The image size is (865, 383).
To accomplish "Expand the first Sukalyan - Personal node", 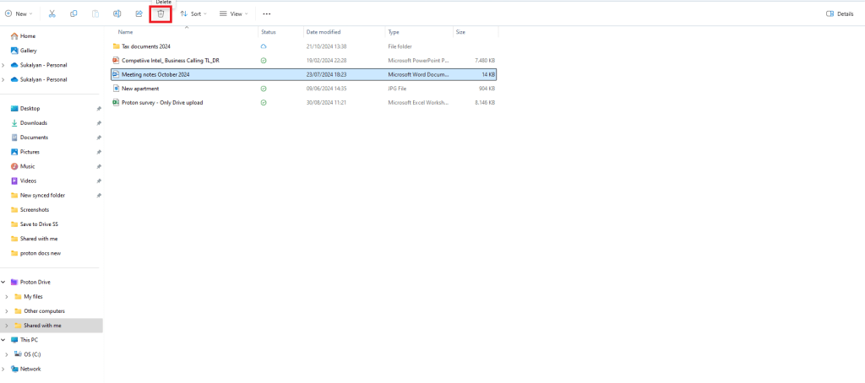I will [x=4, y=65].
